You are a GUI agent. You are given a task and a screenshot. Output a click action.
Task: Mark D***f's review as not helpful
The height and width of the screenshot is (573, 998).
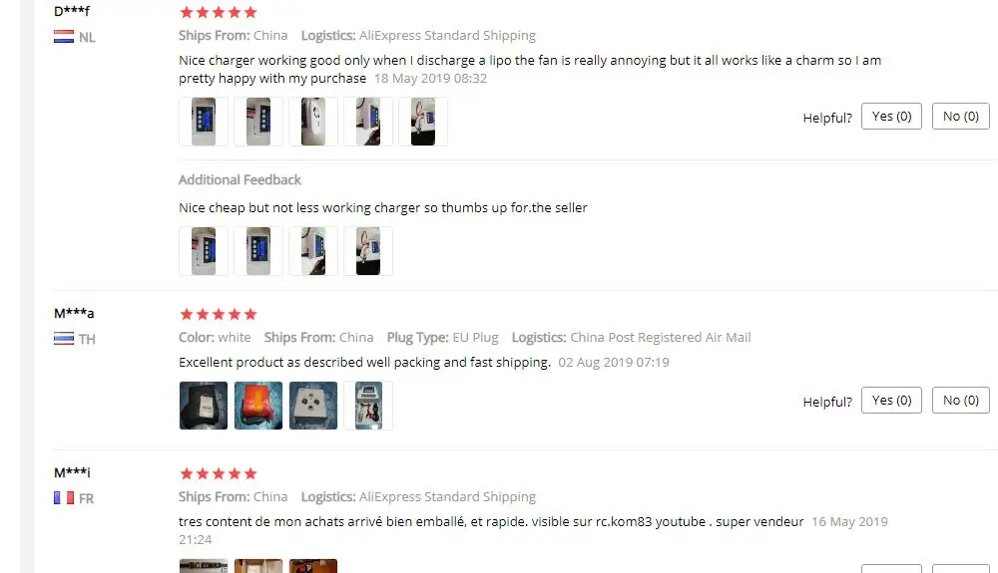(960, 117)
